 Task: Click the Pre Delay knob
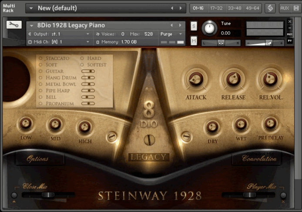pos(270,123)
